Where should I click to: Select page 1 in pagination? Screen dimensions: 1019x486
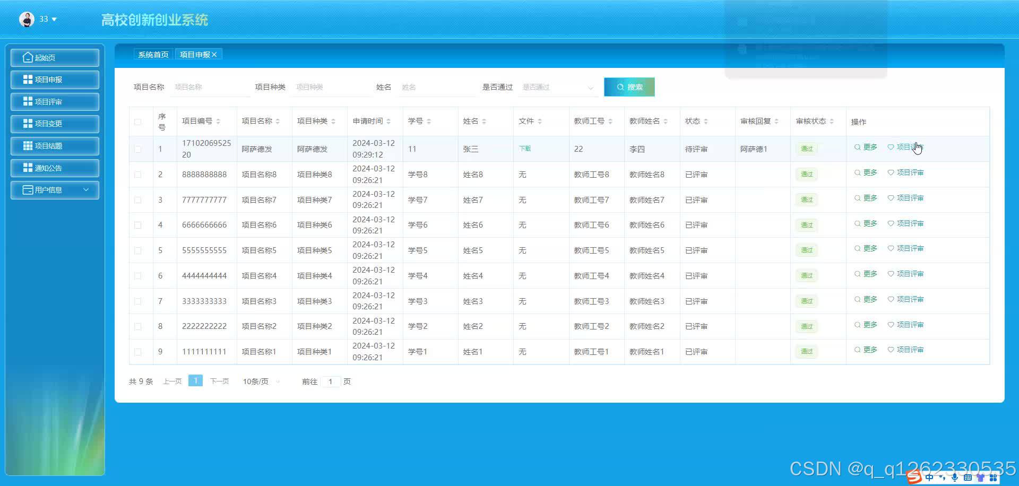(195, 381)
